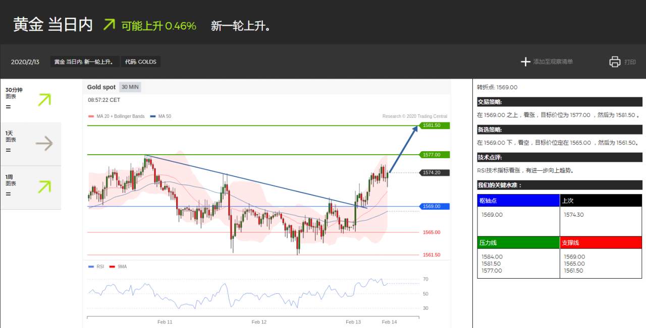Click the 1577.00 green price label
This screenshot has width=646, height=328.
[434, 155]
